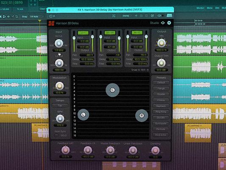Click the Right channel input fader

click(x=128, y=37)
